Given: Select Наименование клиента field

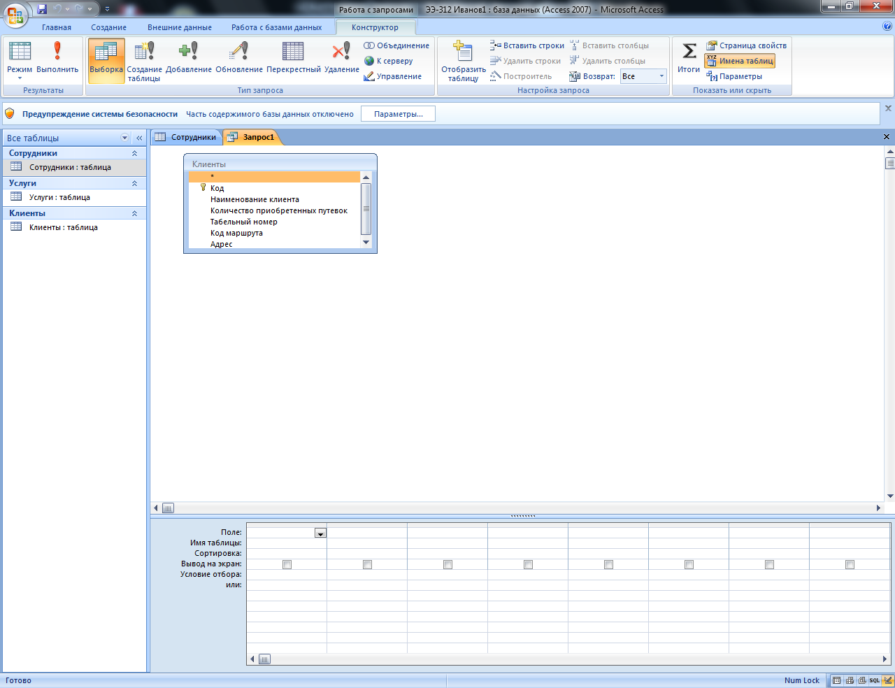Looking at the screenshot, I should tap(255, 199).
